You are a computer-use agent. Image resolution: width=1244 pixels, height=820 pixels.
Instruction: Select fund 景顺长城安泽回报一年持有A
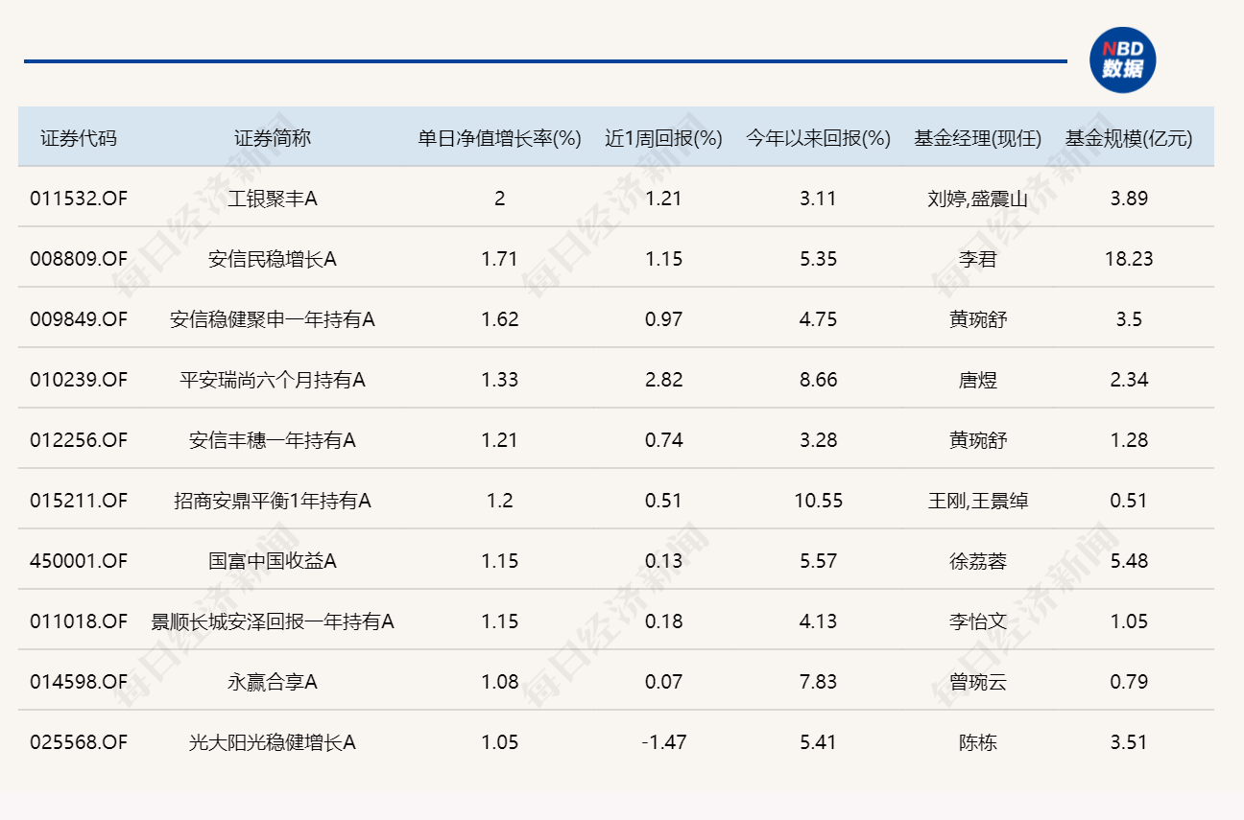[273, 621]
